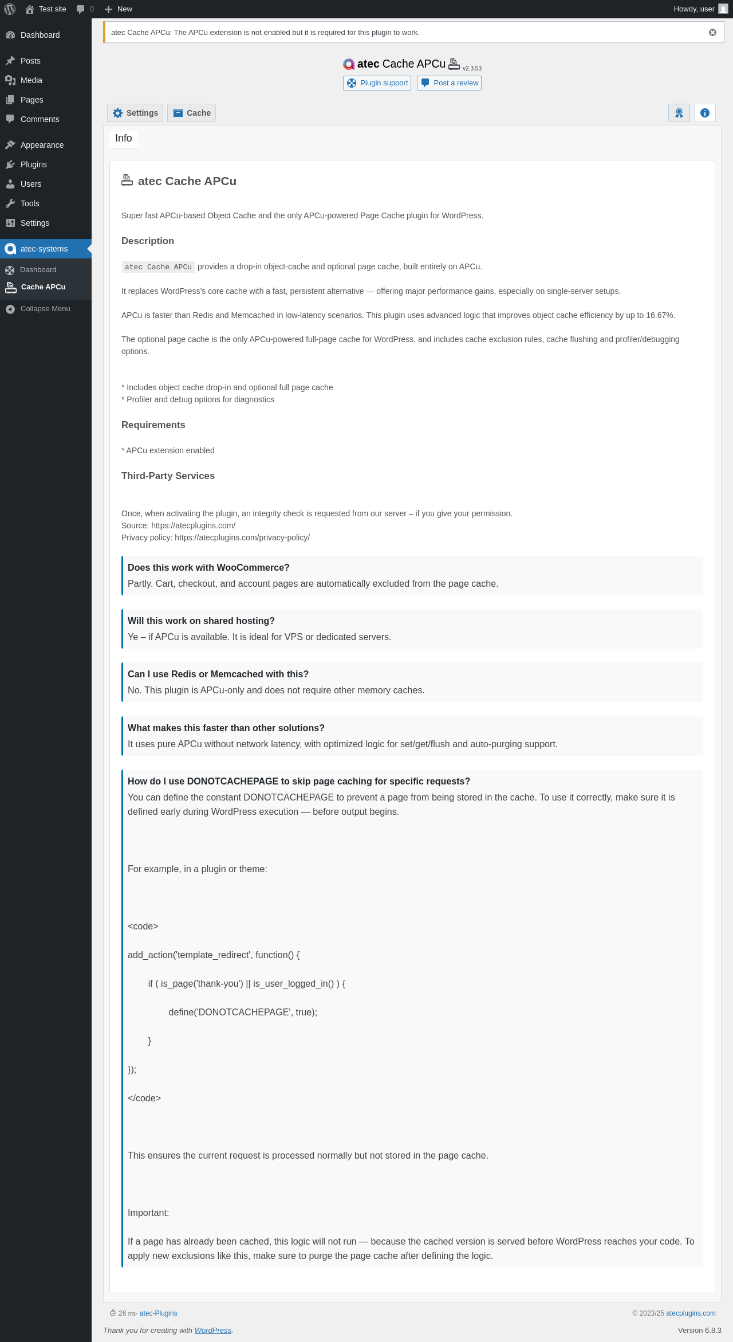The height and width of the screenshot is (1342, 733).
Task: Open the Howdy, user account menu
Action: pyautogui.click(x=700, y=9)
